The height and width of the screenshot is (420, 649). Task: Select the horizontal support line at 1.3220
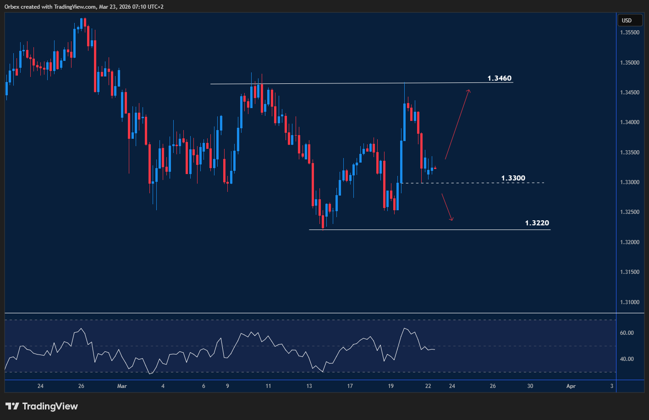click(412, 229)
